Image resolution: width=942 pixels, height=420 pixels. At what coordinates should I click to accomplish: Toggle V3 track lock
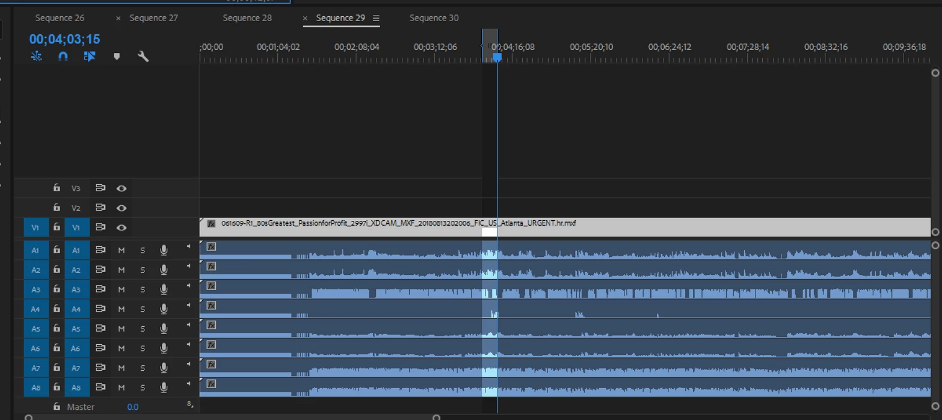pyautogui.click(x=57, y=188)
